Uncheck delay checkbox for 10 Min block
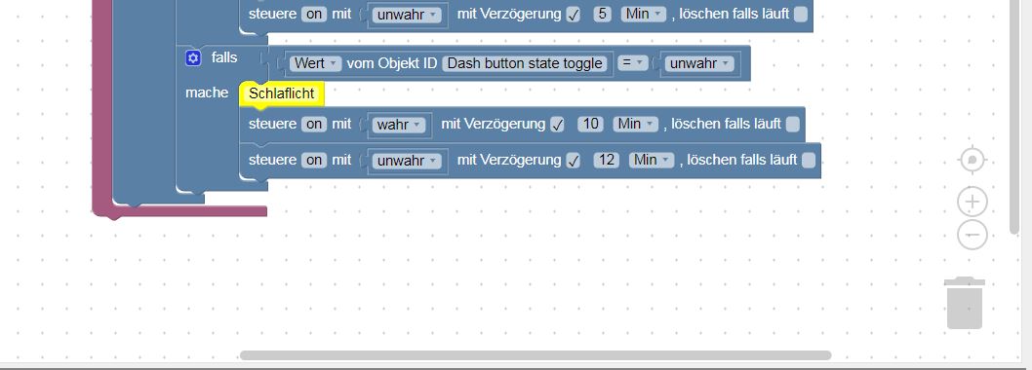 [x=558, y=125]
